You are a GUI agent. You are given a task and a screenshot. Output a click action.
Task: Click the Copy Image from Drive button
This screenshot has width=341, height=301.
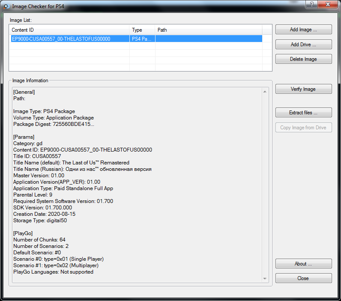click(303, 128)
